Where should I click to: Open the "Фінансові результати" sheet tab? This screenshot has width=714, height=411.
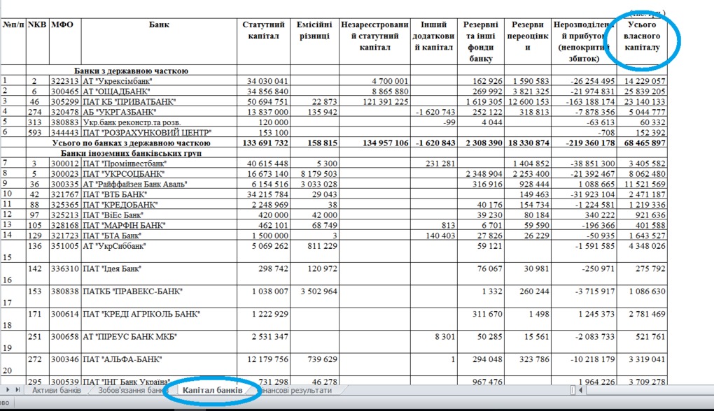click(293, 390)
